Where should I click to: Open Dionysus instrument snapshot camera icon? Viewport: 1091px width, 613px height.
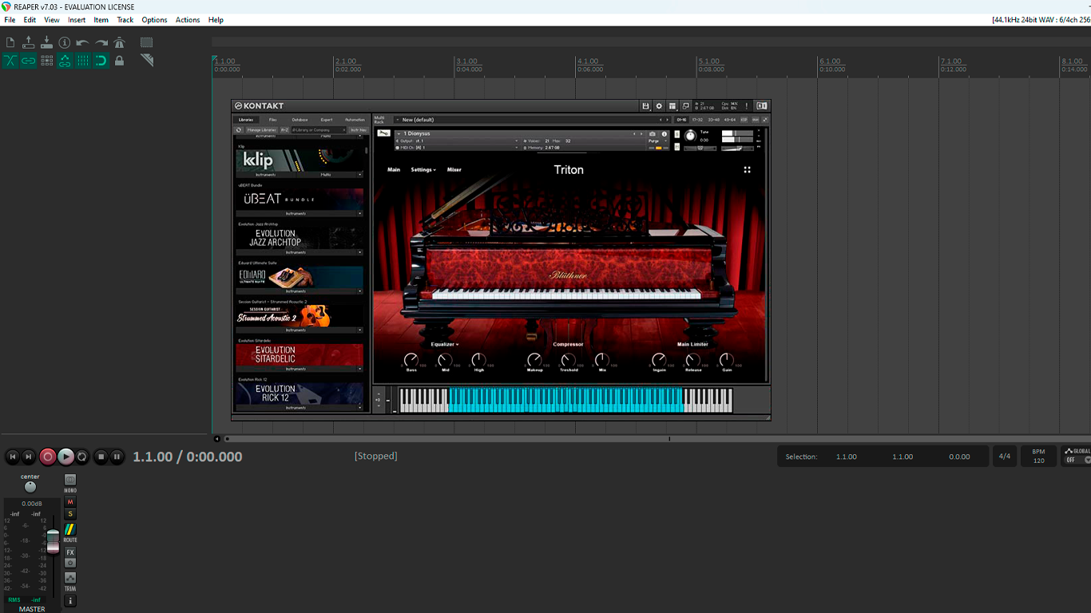pyautogui.click(x=653, y=134)
